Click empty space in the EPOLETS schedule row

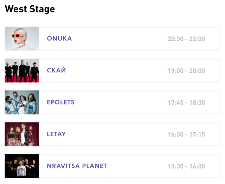tap(120, 103)
